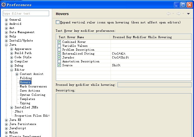The width and height of the screenshot is (194, 137).
Task: Select Mark Occurrences preference page
Action: 33,86
